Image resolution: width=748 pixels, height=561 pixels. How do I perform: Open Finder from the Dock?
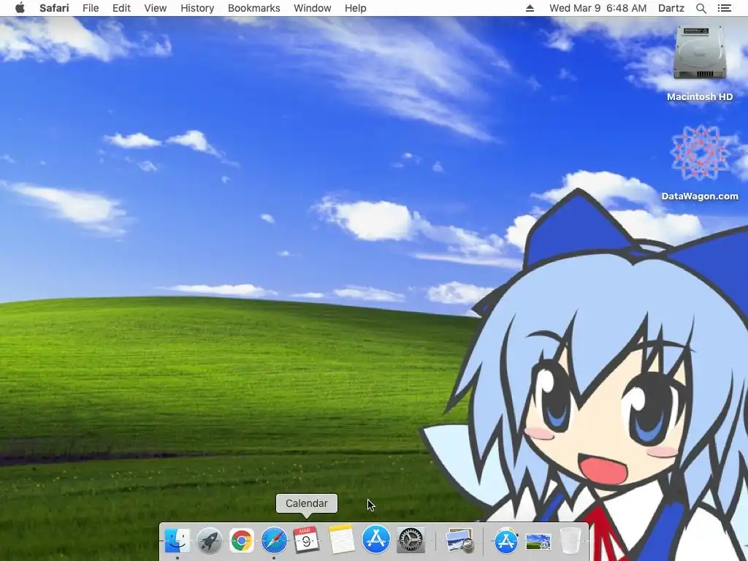point(177,541)
